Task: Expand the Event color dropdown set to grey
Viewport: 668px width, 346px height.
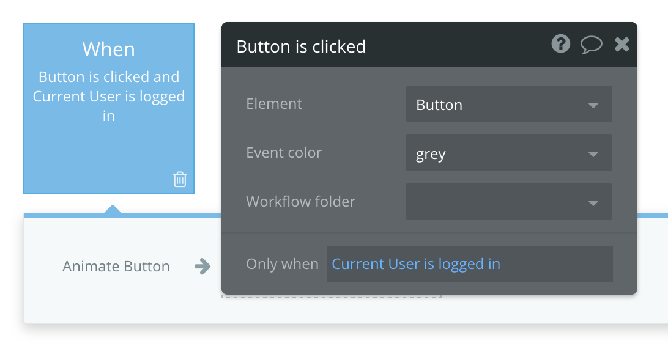Action: (508, 153)
